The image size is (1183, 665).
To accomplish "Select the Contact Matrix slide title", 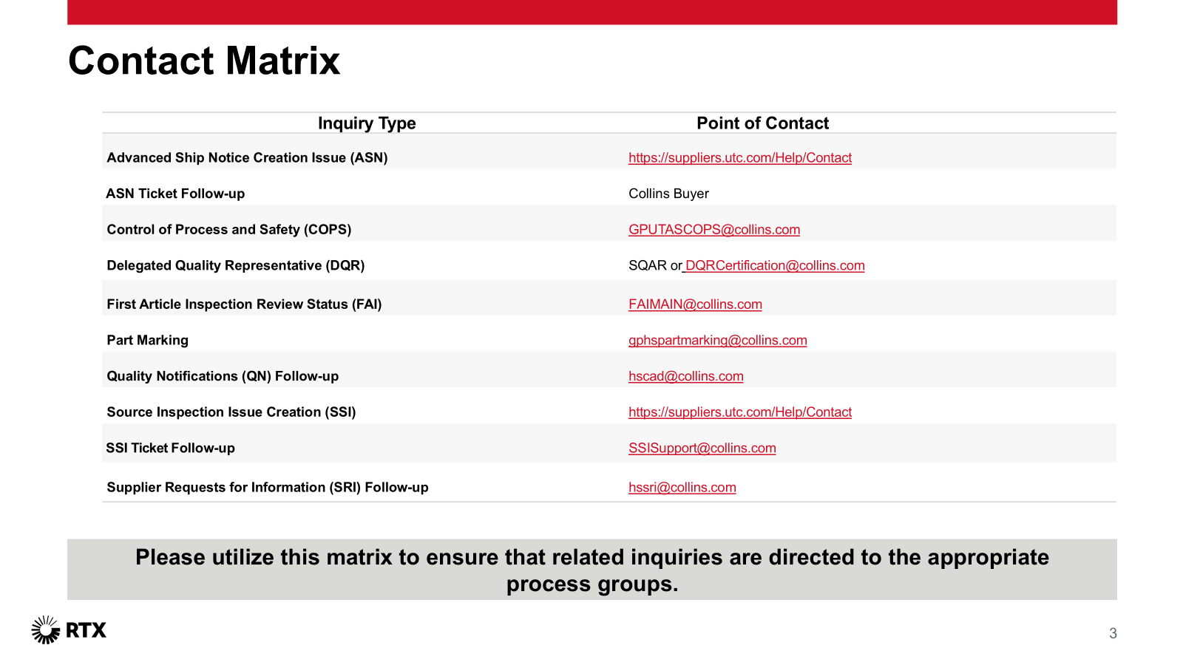I will [204, 61].
